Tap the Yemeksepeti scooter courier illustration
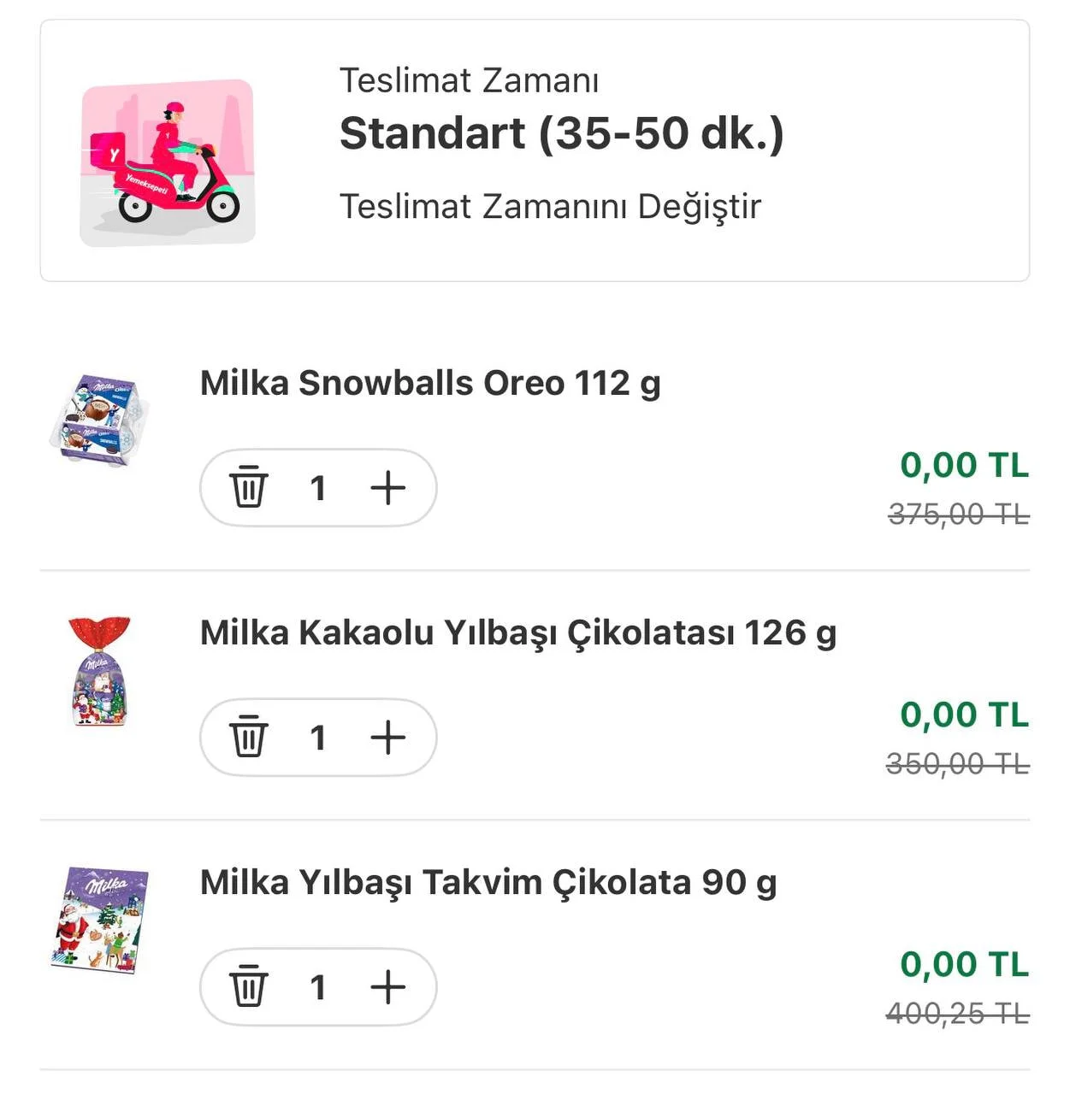This screenshot has width=1070, height=1094. pyautogui.click(x=168, y=163)
